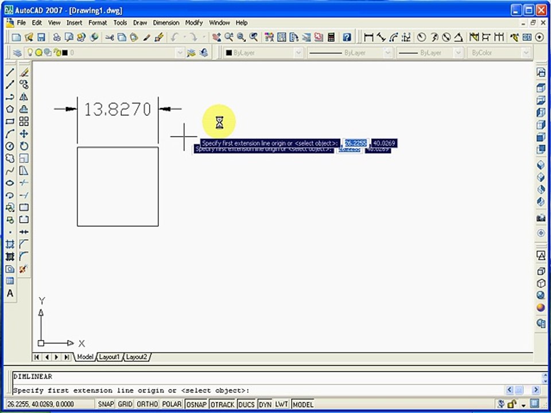Switch to the Layout1 tab
551x413 pixels.
coord(109,357)
